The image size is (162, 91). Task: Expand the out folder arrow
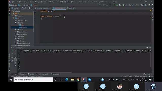[13, 14]
